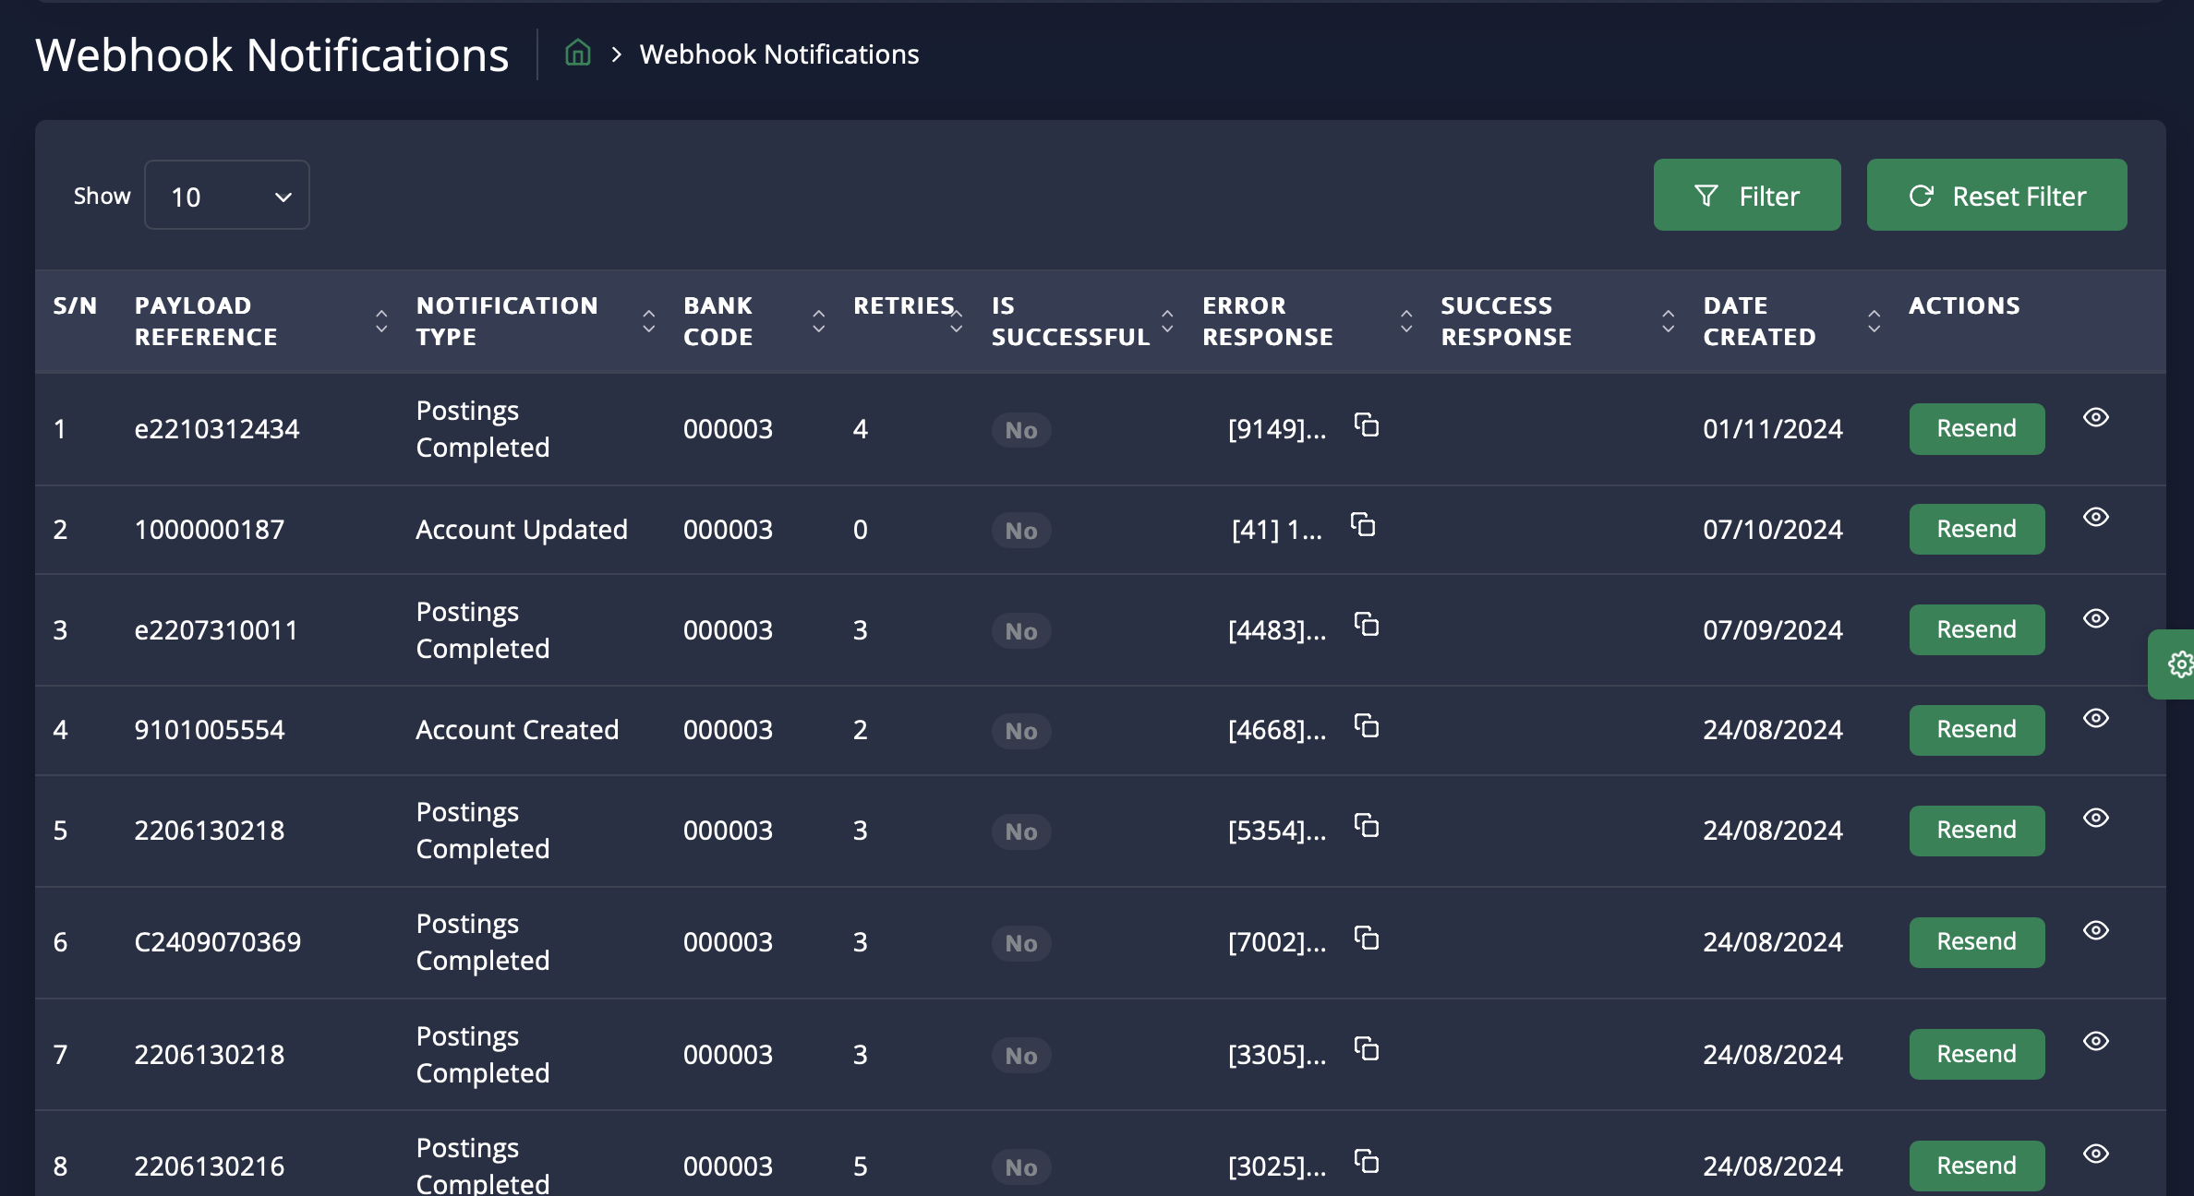The height and width of the screenshot is (1196, 2194).
Task: Open the Show entries dropdown
Action: 227,196
